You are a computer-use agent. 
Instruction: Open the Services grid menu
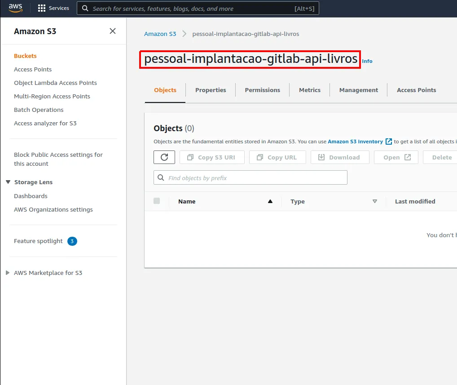click(x=53, y=8)
